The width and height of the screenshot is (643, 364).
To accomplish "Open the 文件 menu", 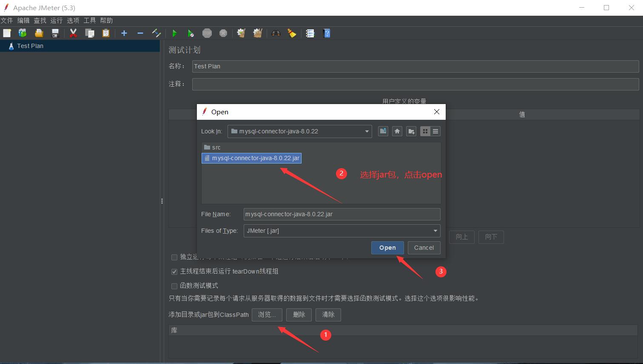I will (7, 20).
